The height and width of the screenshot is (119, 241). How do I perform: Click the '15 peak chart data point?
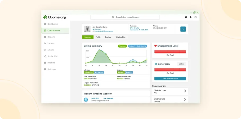(99, 50)
